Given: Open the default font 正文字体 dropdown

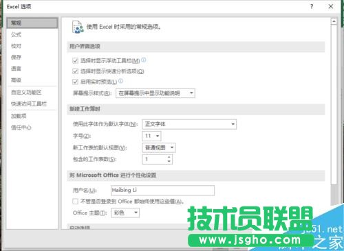Looking at the screenshot, I should tap(189, 124).
